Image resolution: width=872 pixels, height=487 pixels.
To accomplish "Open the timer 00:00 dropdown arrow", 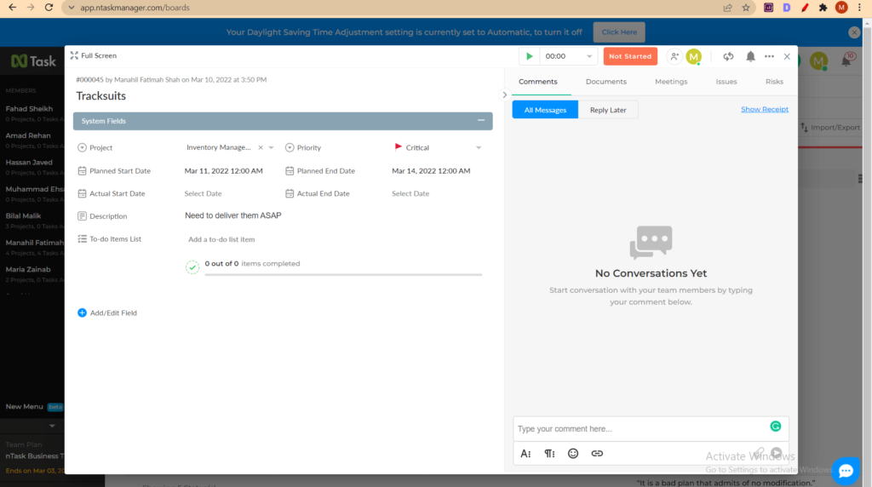I will pyautogui.click(x=589, y=56).
